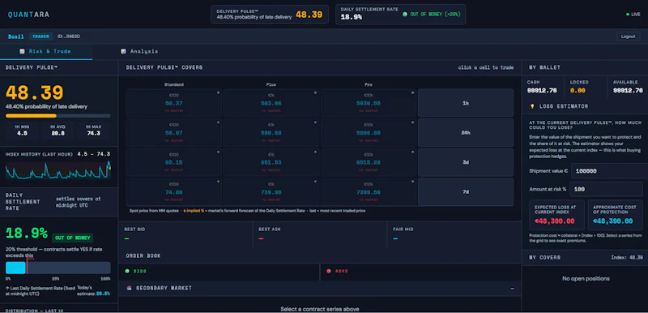
Task: Select the 7d row label button
Action: (x=465, y=192)
